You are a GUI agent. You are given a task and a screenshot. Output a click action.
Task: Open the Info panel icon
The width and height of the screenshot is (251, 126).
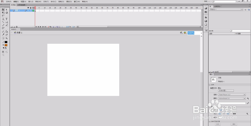[x=206, y=21]
